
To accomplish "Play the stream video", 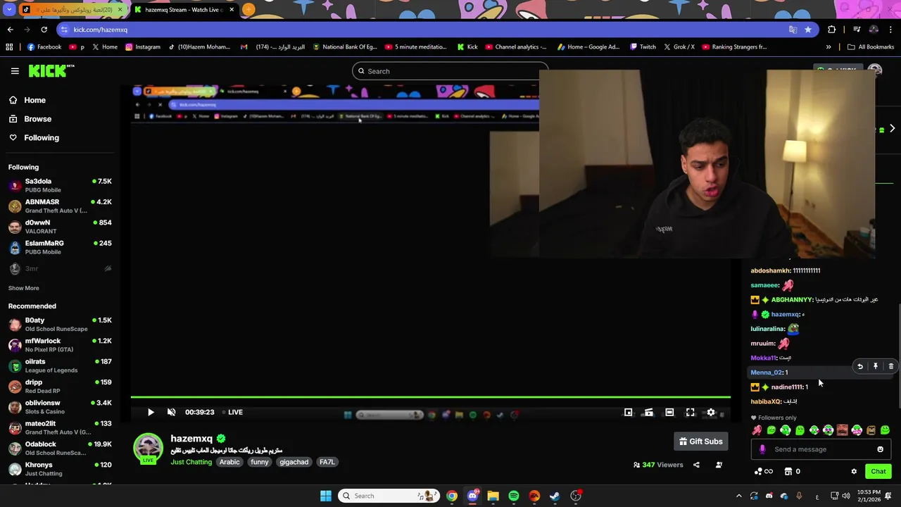I will tap(150, 413).
